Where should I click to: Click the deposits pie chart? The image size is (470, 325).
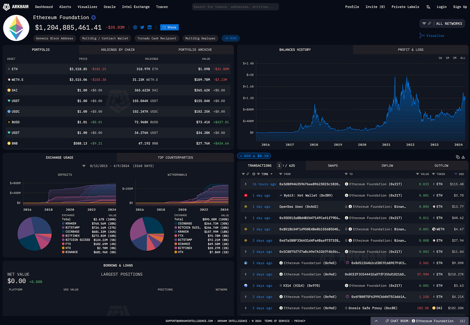coord(35,234)
